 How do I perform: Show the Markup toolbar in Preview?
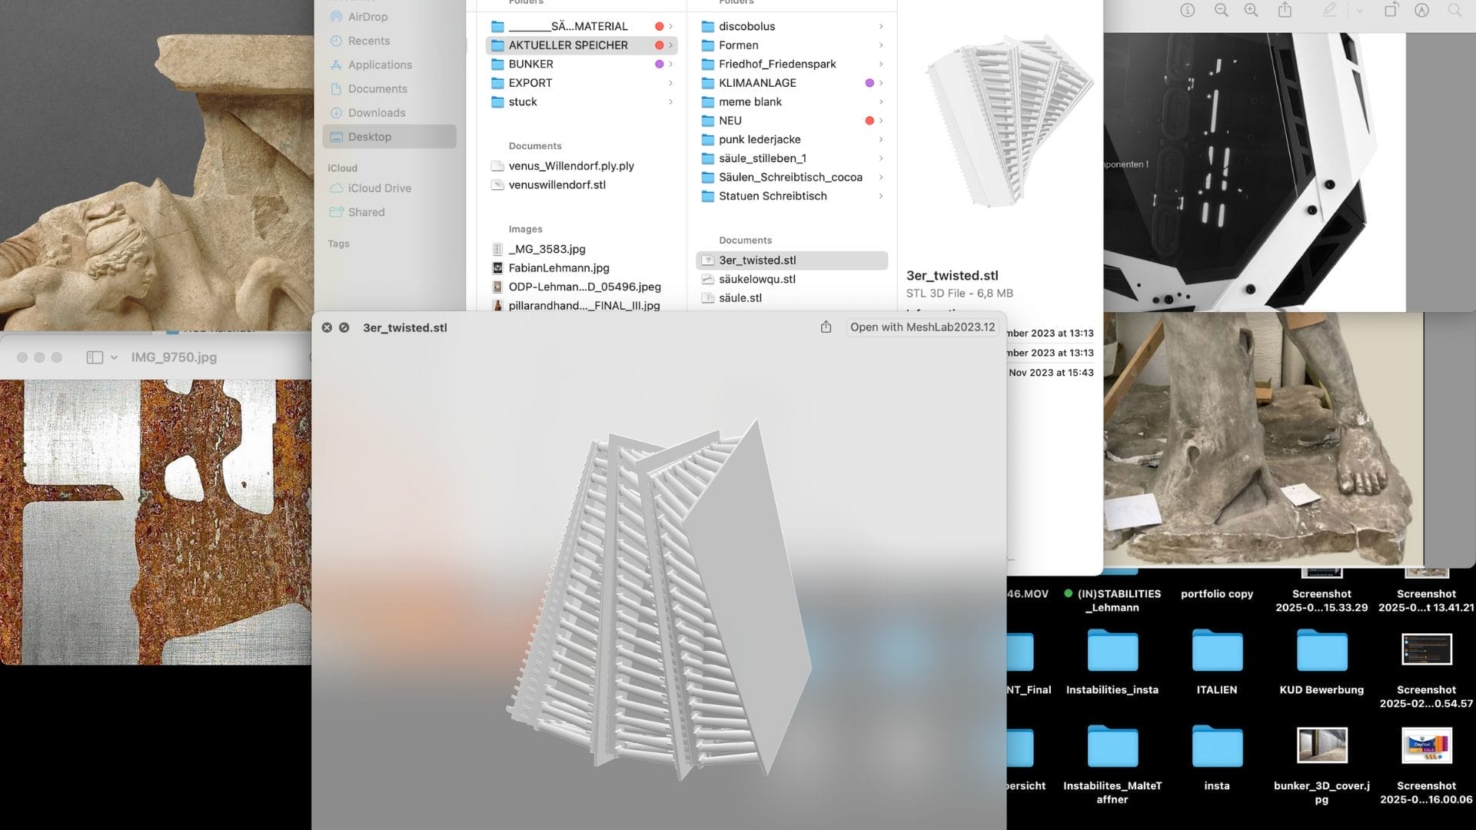(x=1422, y=10)
